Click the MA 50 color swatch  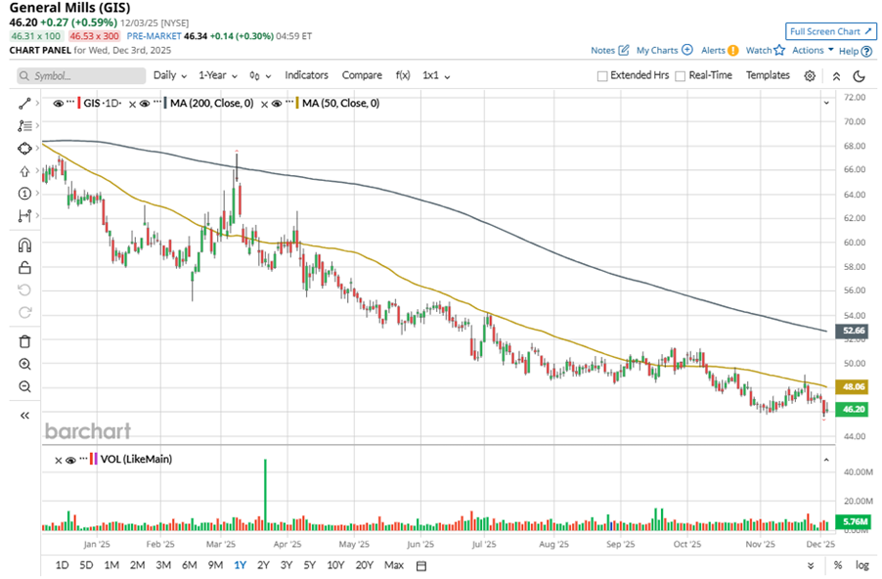(x=297, y=104)
